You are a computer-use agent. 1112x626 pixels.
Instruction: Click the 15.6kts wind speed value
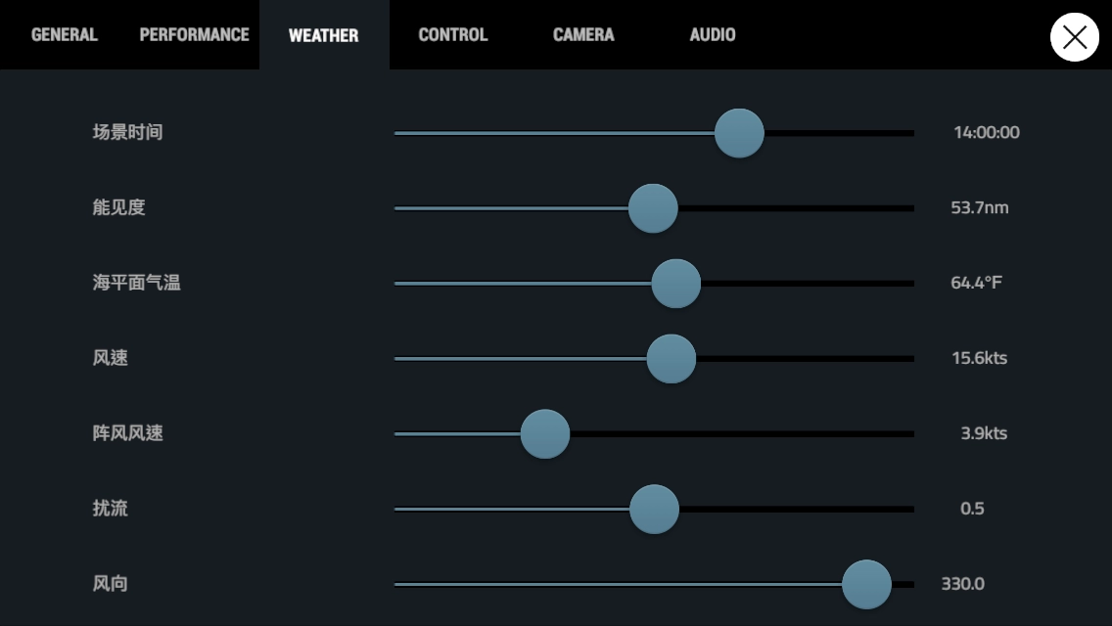coord(979,359)
